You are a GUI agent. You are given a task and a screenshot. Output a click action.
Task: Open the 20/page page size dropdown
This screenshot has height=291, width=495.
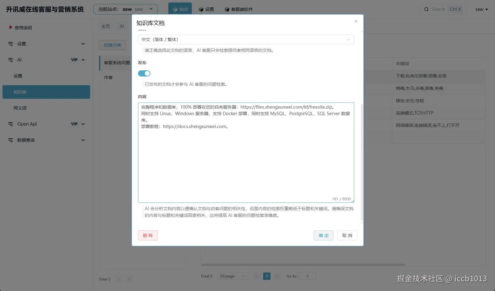tap(232, 276)
